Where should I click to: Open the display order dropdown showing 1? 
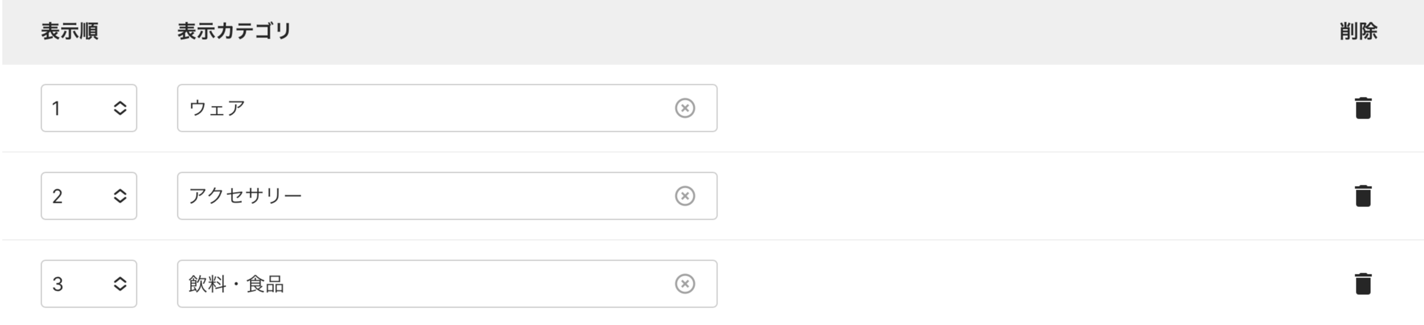point(88,108)
